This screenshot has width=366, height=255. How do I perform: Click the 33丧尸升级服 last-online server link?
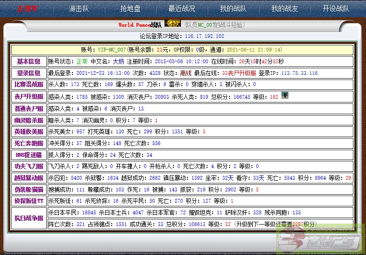coord(238,73)
